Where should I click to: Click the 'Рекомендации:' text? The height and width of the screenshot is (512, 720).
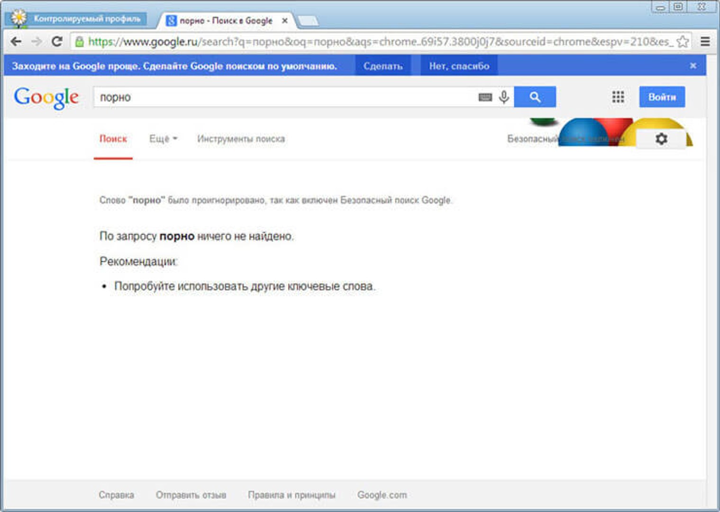pos(138,261)
